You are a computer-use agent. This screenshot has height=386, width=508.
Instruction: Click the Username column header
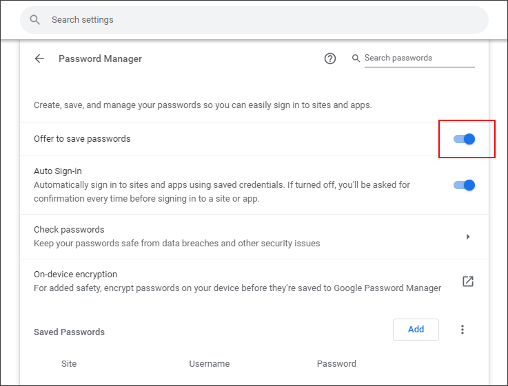210,364
